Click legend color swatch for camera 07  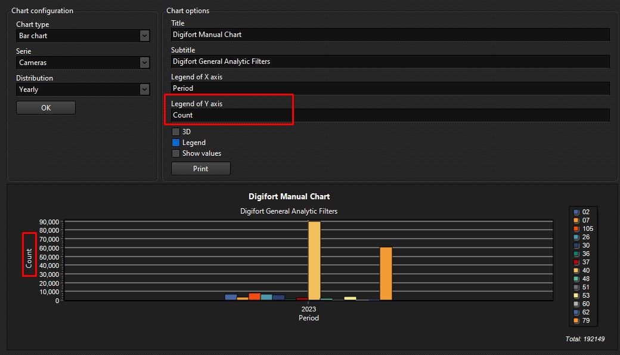[x=576, y=220]
